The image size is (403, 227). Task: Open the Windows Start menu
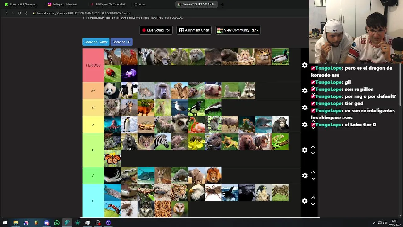[5, 223]
